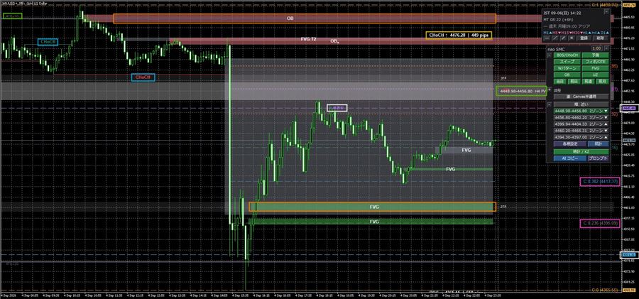The image size is (639, 299).
Task: Click the 順: 近い sort button
Action: click(581, 104)
